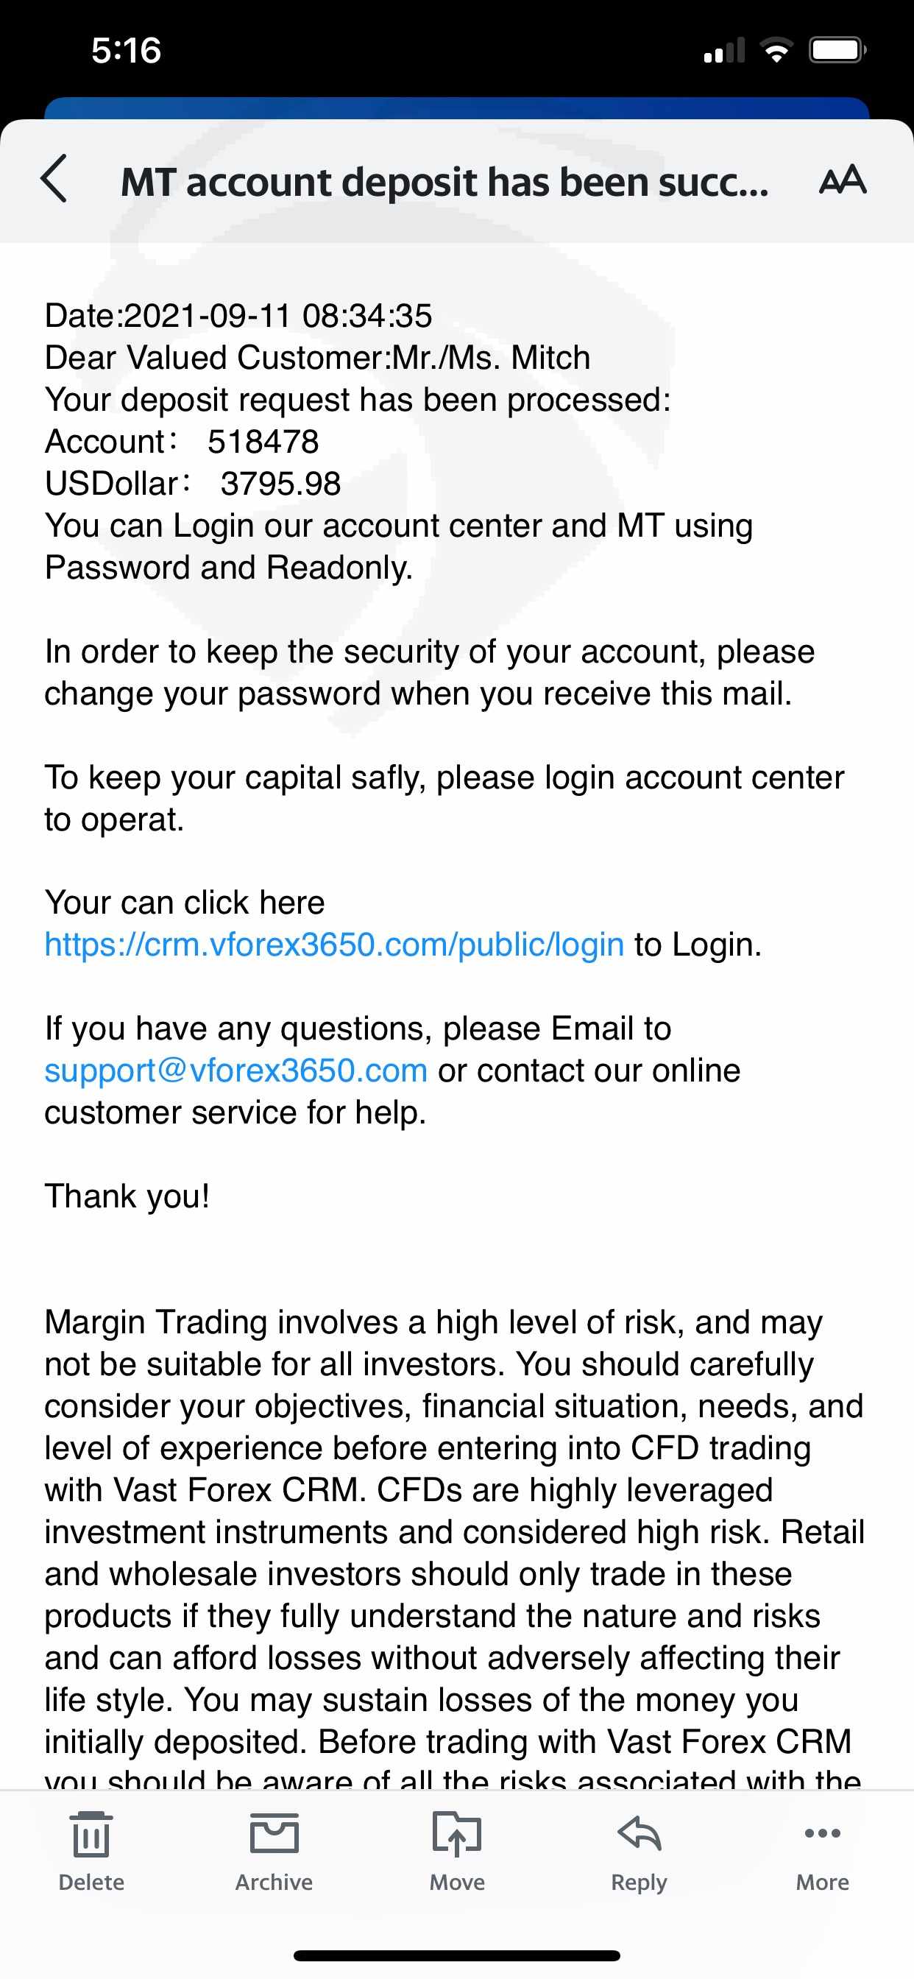Tap the battery indicator in status bar
The height and width of the screenshot is (1979, 914).
(x=837, y=51)
